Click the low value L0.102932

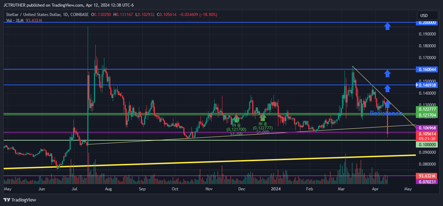tap(145, 15)
